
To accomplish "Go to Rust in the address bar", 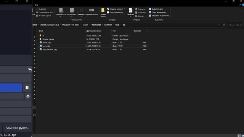I will [117, 25].
